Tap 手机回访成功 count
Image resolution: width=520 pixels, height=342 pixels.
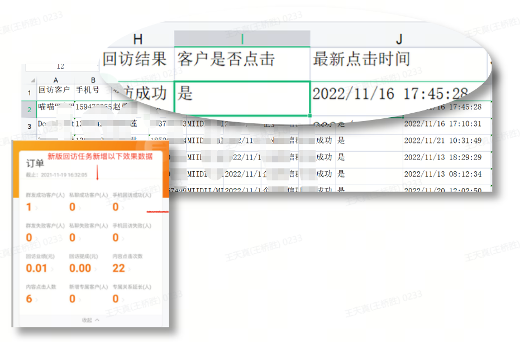coord(116,208)
